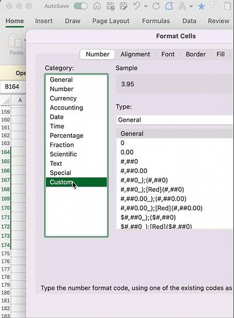Choose the 0.00 format code

(175, 152)
